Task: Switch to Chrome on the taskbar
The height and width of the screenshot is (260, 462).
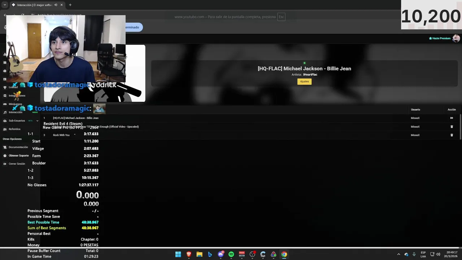Action: (284, 254)
